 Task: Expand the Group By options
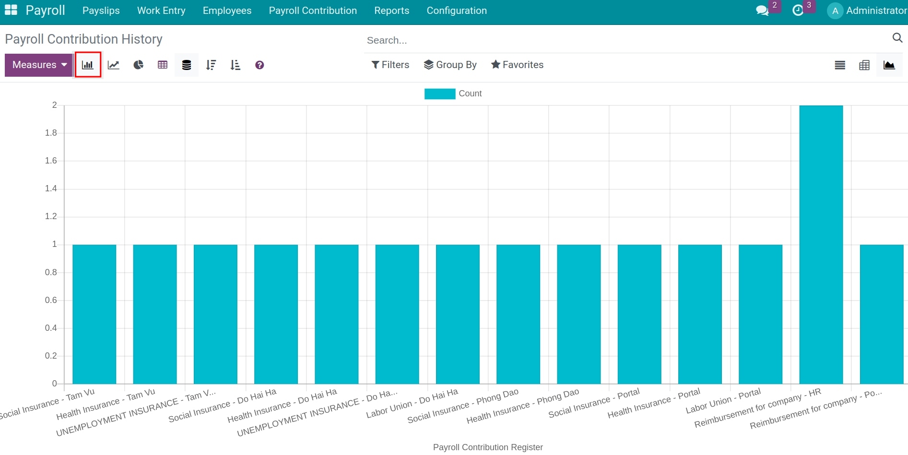coord(450,65)
